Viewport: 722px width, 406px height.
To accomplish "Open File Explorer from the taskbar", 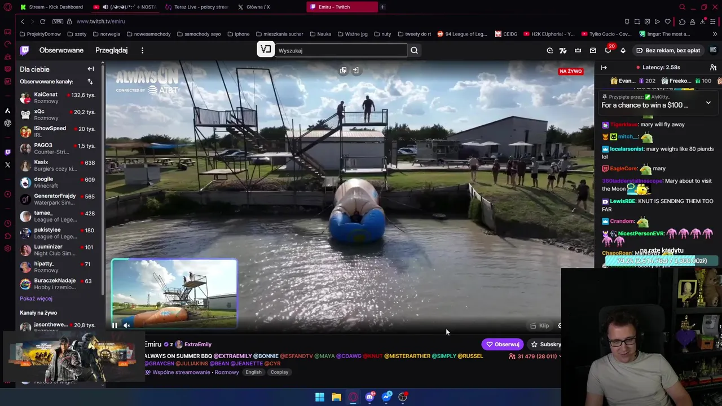I will 336,397.
